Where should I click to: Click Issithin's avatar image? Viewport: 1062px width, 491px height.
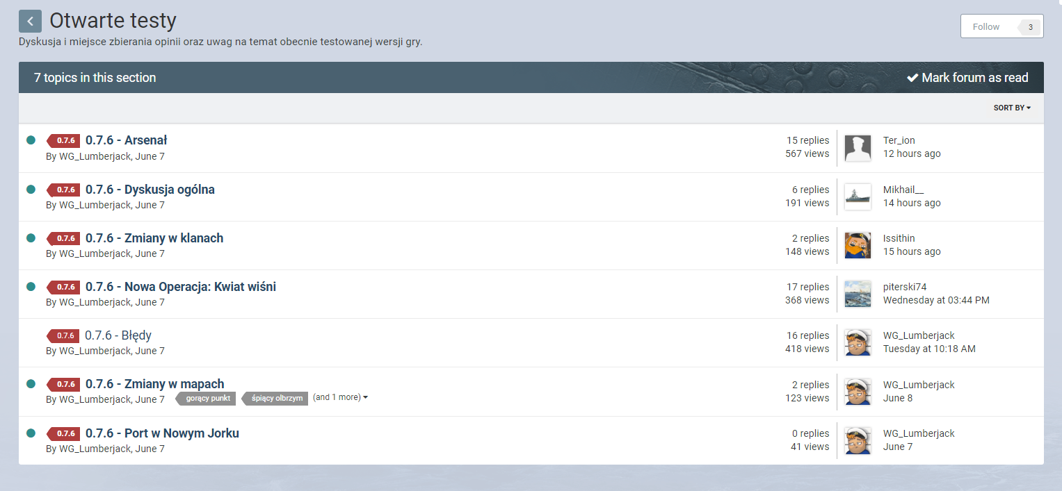(x=858, y=245)
